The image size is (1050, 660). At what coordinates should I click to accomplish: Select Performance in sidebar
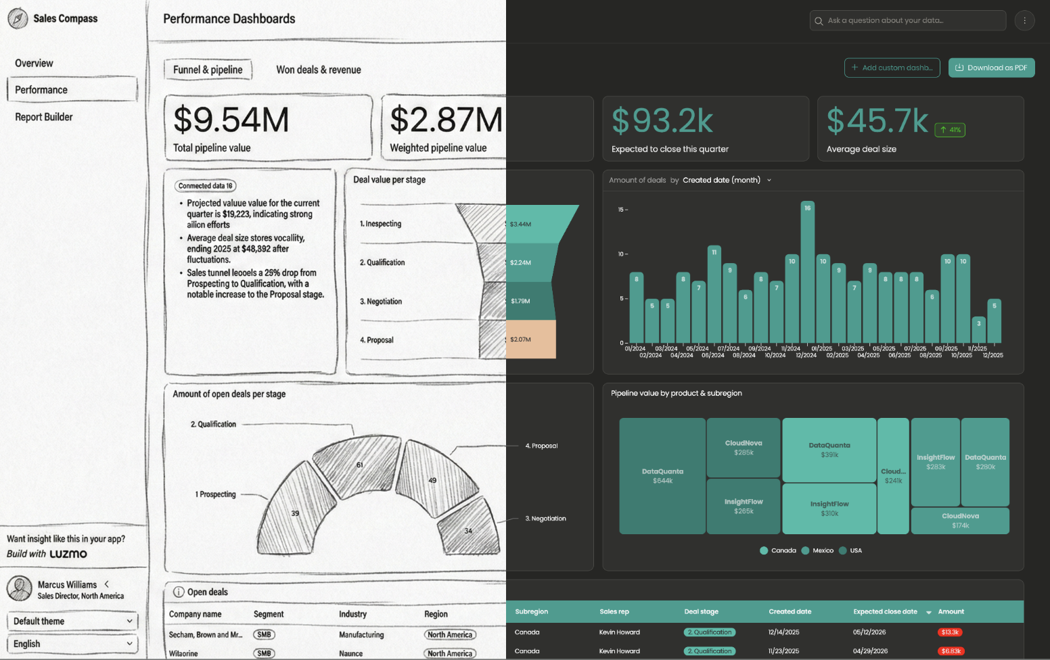pos(72,89)
